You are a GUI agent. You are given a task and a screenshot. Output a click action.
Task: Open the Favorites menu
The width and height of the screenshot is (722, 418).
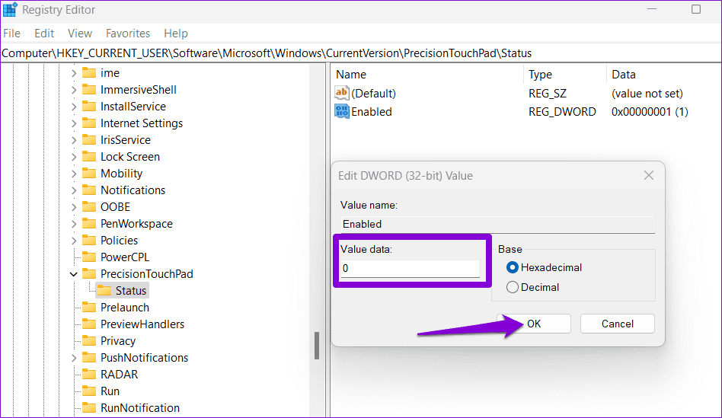[128, 34]
